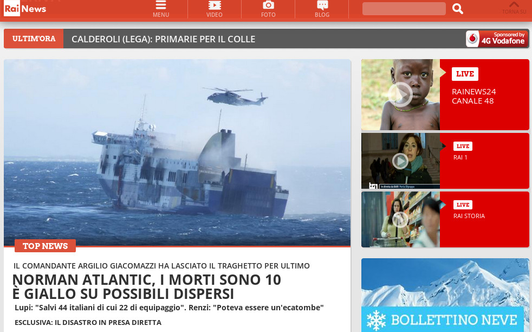Click the Top News label
Image resolution: width=532 pixels, height=332 pixels.
point(45,246)
